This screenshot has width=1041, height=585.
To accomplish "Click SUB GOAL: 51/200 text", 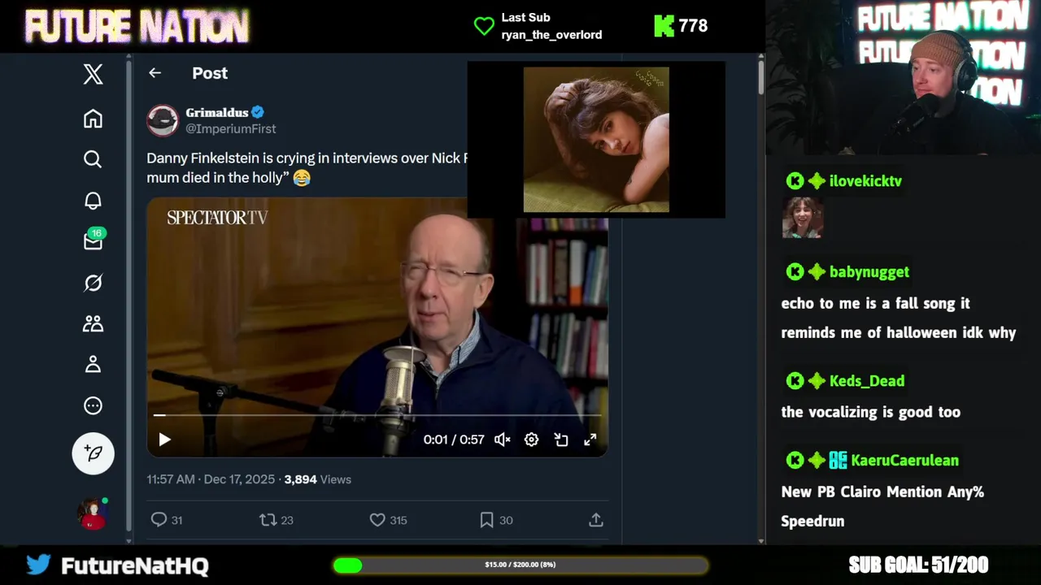I will point(918,565).
